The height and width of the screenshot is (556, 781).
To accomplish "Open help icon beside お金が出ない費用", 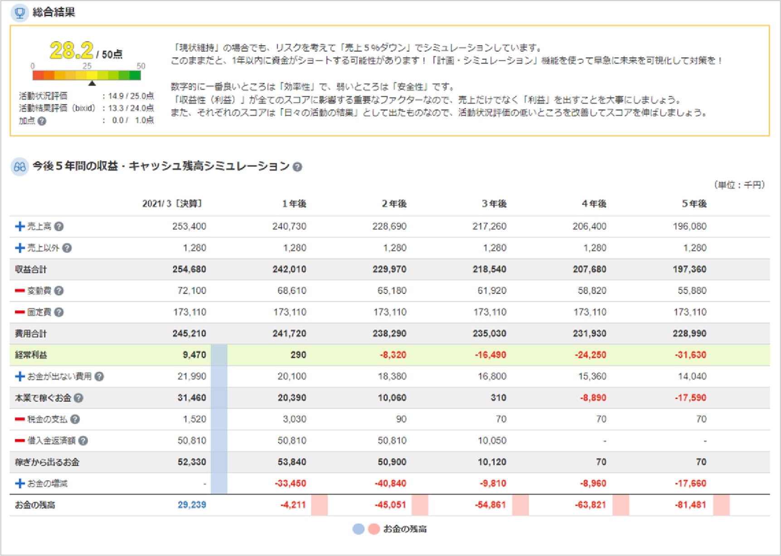I will point(99,377).
